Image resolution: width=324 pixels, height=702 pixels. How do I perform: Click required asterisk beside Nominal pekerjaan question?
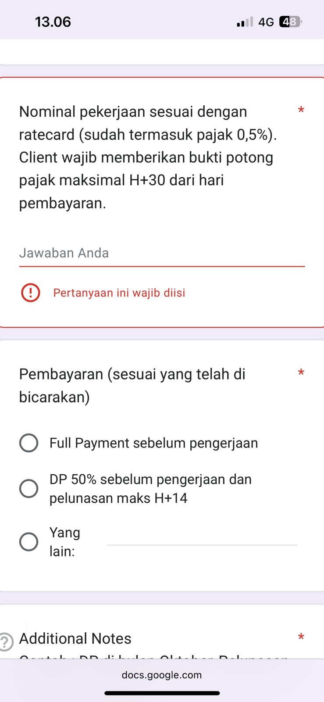coord(301,111)
